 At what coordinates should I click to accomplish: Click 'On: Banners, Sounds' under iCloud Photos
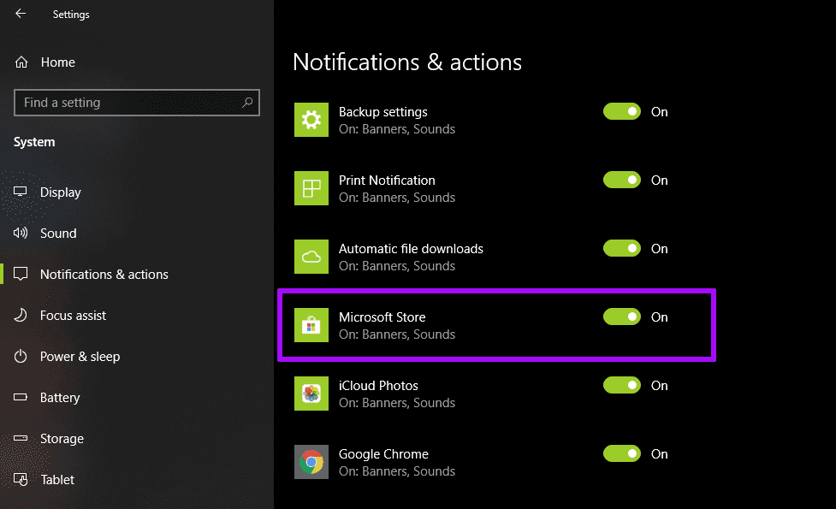(x=397, y=402)
